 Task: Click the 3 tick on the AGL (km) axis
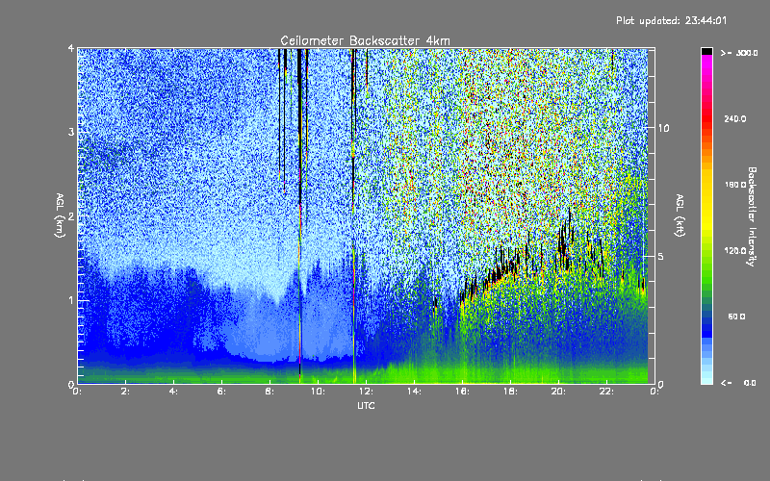71,132
